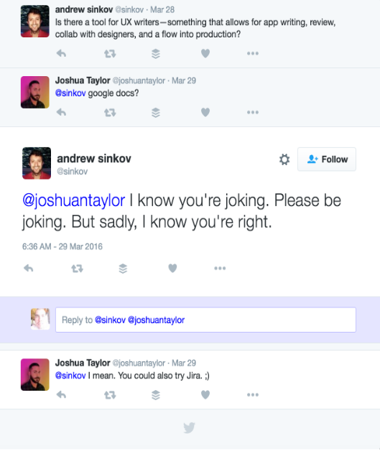This screenshot has width=380, height=464.
Task: Like the 'try Jira' tweet
Action: click(205, 395)
